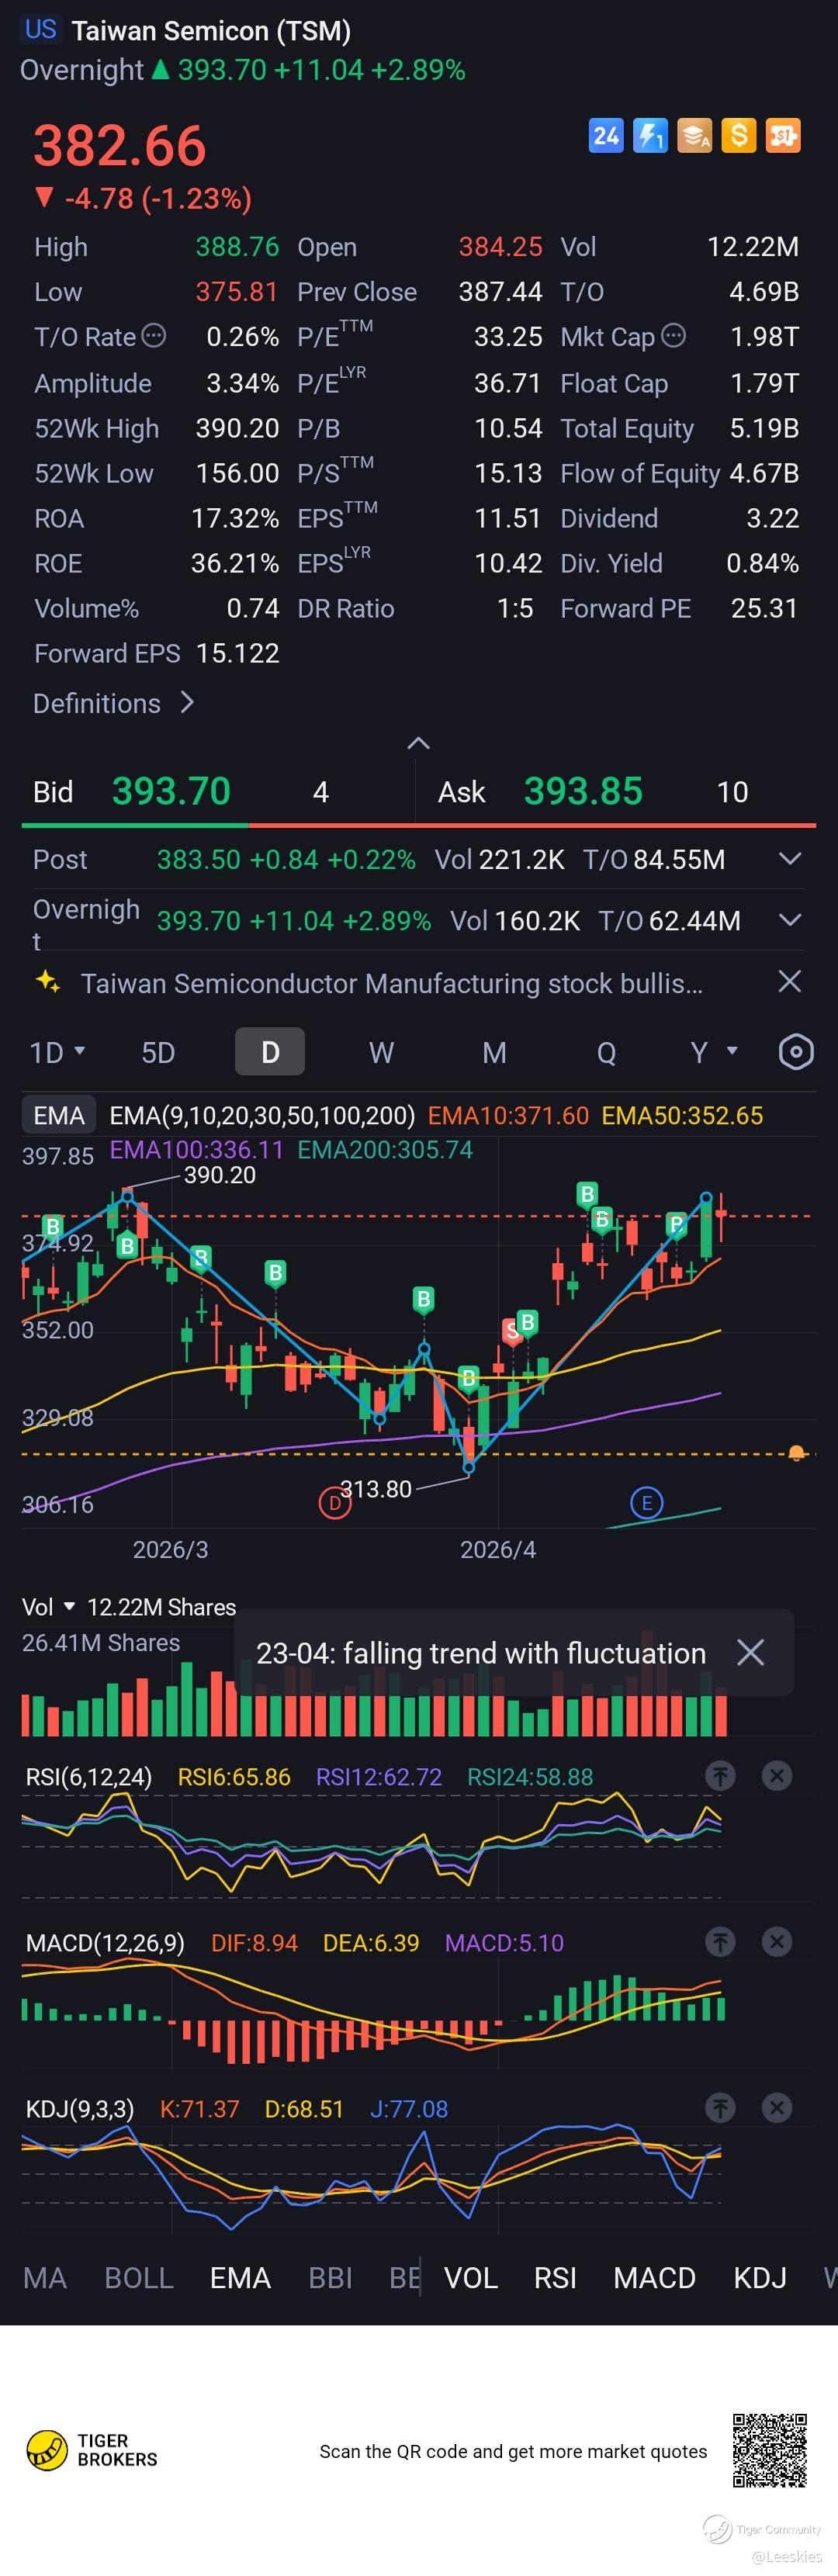This screenshot has width=838, height=2576.
Task: Open KDJ(9,3,3) parameter label
Action: (x=80, y=2108)
